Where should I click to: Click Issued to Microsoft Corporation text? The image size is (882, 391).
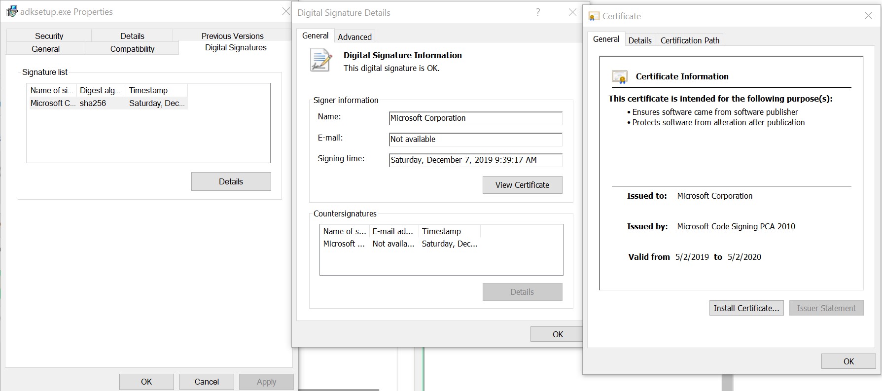(714, 196)
